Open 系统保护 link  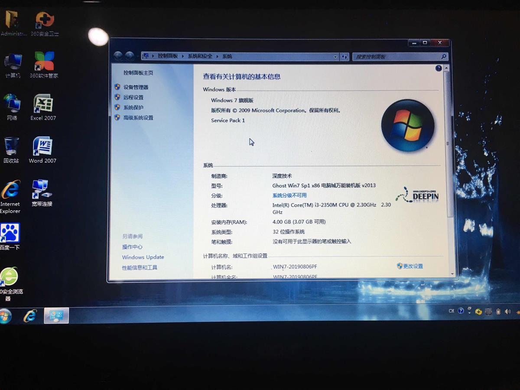(133, 107)
